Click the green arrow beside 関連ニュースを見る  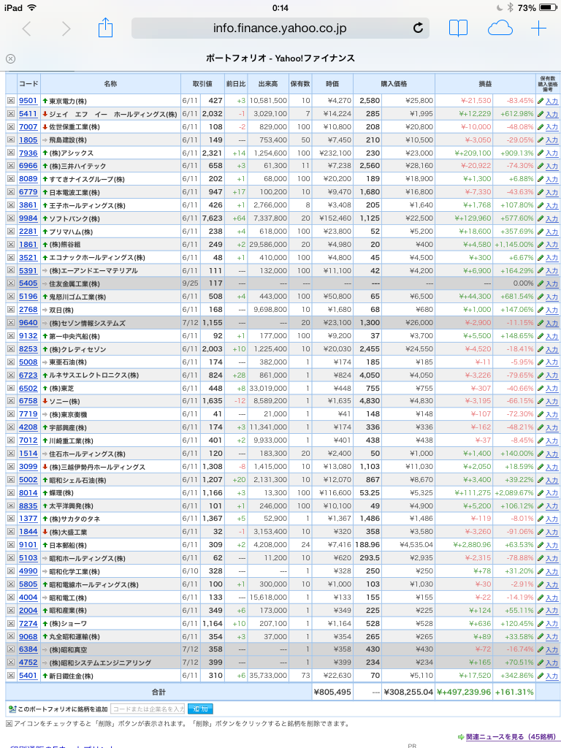pos(461,737)
